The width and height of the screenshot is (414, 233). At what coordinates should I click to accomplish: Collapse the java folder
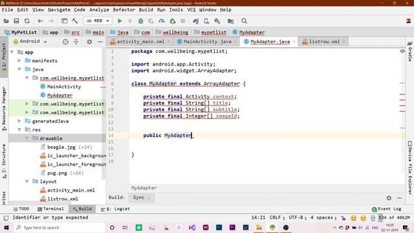point(19,69)
